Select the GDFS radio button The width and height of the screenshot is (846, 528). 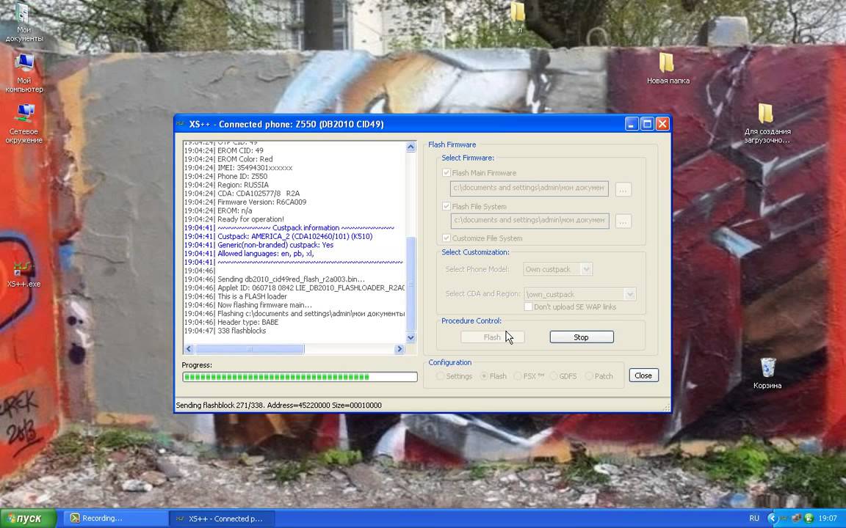pyautogui.click(x=553, y=376)
